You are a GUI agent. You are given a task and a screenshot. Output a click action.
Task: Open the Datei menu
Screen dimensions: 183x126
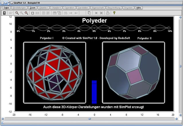6,8
